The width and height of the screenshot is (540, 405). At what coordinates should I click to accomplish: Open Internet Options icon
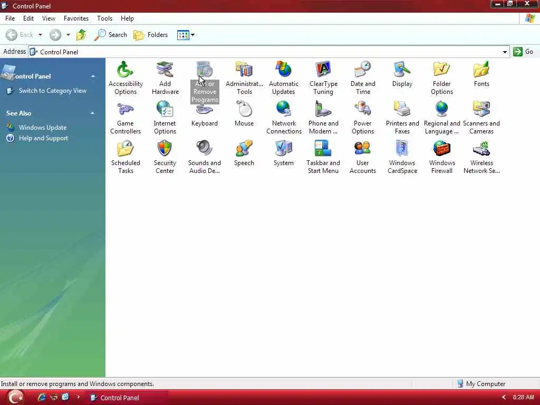(x=165, y=118)
